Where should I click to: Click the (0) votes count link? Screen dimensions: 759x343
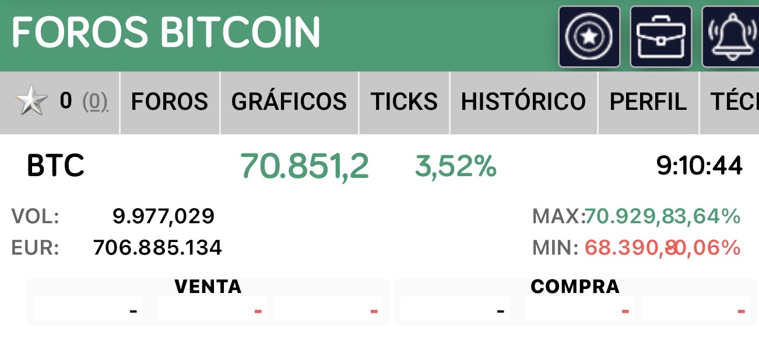94,102
